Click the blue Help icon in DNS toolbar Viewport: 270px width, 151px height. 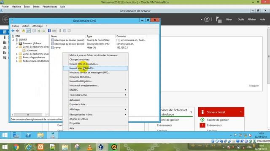coord(49,31)
